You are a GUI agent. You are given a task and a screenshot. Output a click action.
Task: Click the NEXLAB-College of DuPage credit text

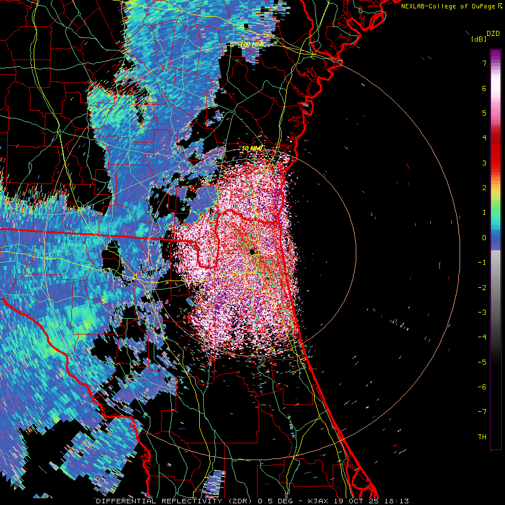(x=448, y=6)
